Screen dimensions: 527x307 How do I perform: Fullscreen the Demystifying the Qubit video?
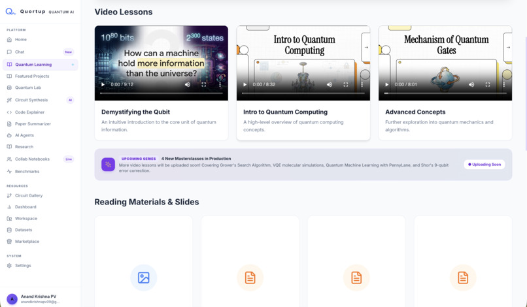[x=204, y=85]
